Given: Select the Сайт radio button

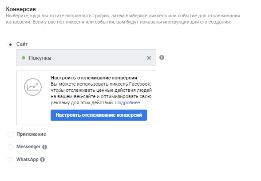Looking at the screenshot, I should pyautogui.click(x=11, y=44).
